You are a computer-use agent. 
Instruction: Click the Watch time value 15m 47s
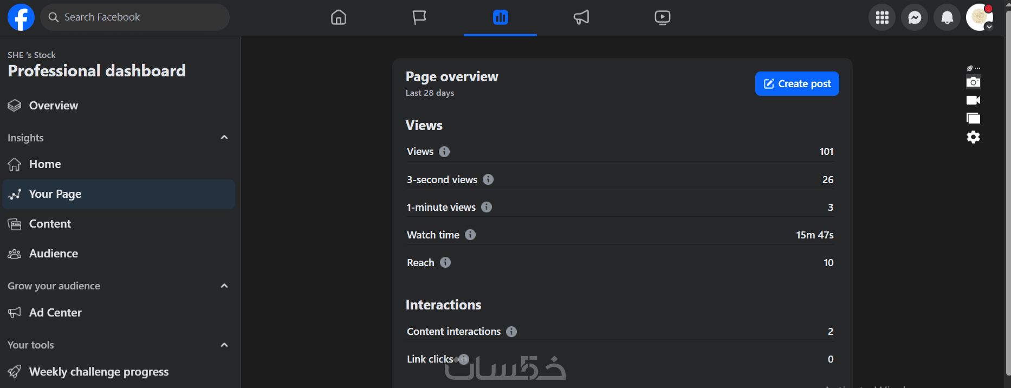pos(815,235)
